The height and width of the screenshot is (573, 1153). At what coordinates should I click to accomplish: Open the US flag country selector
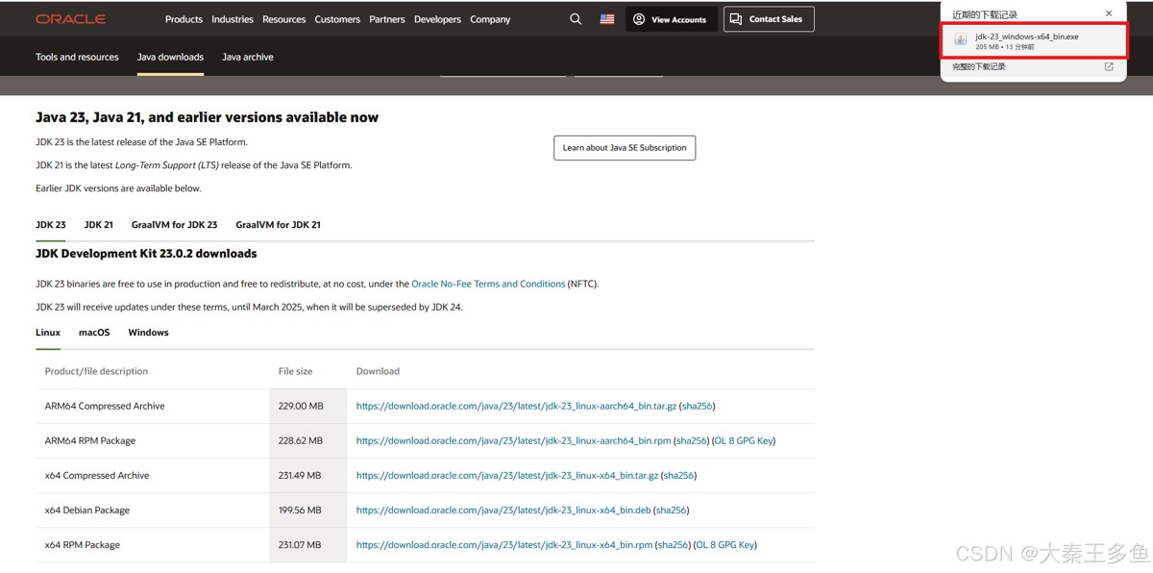(607, 19)
